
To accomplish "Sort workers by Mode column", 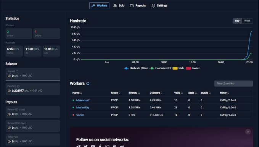I will coord(116,93).
